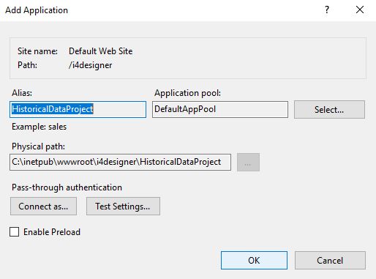This screenshot has width=376, height=279.
Task: Click the 'Pass-through authentication' label
Action: pyautogui.click(x=67, y=187)
